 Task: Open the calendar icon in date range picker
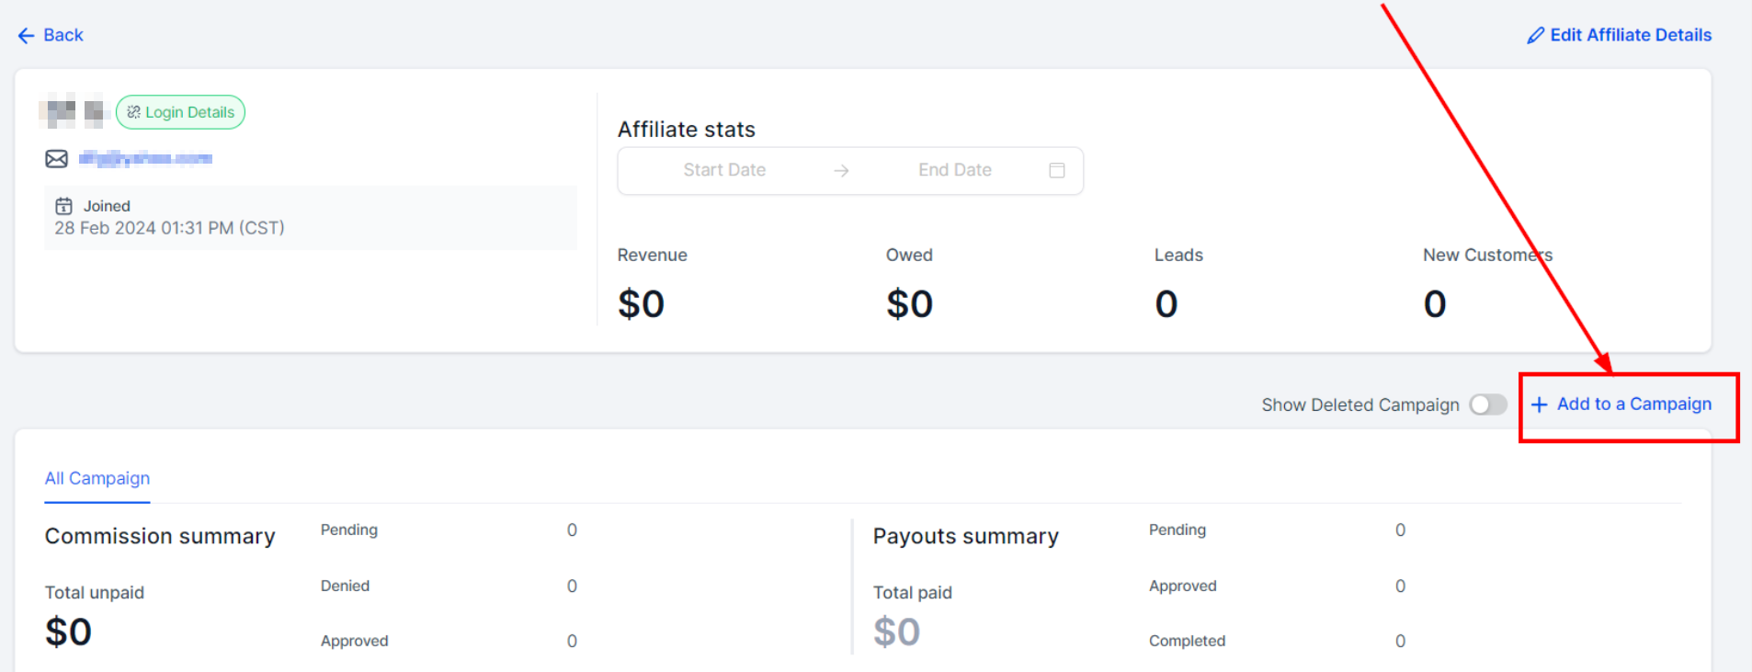coord(1056,170)
